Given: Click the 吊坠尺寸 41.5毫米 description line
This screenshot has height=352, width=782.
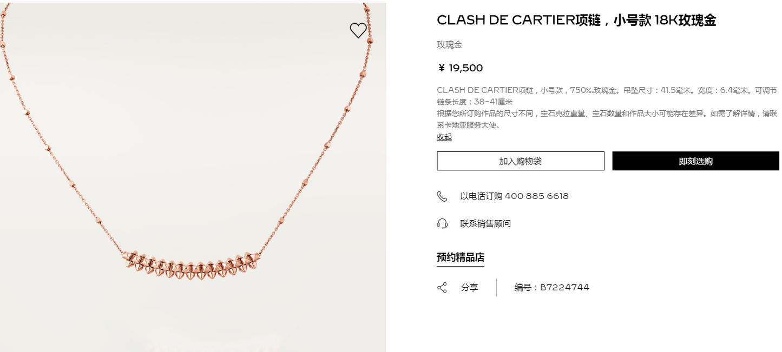Looking at the screenshot, I should point(607,90).
